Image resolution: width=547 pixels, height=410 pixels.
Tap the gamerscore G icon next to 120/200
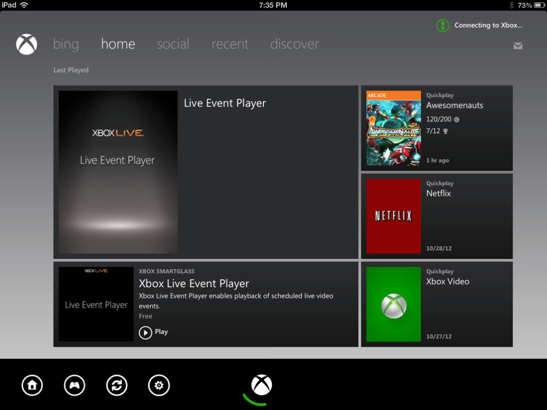tap(457, 119)
